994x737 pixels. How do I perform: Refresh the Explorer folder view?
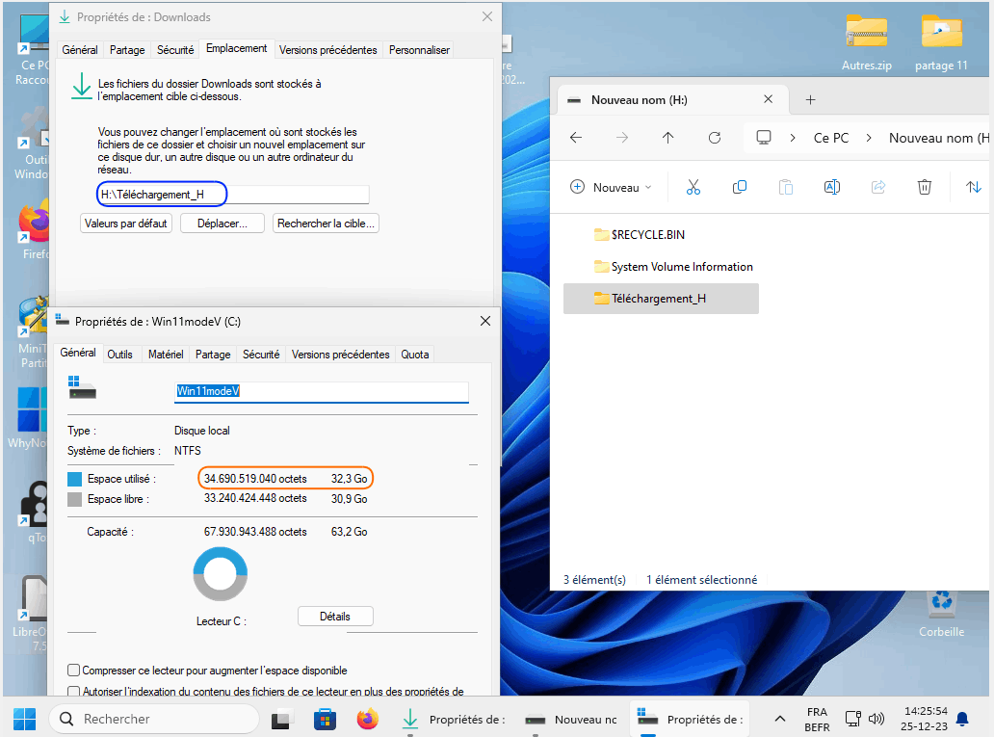715,138
